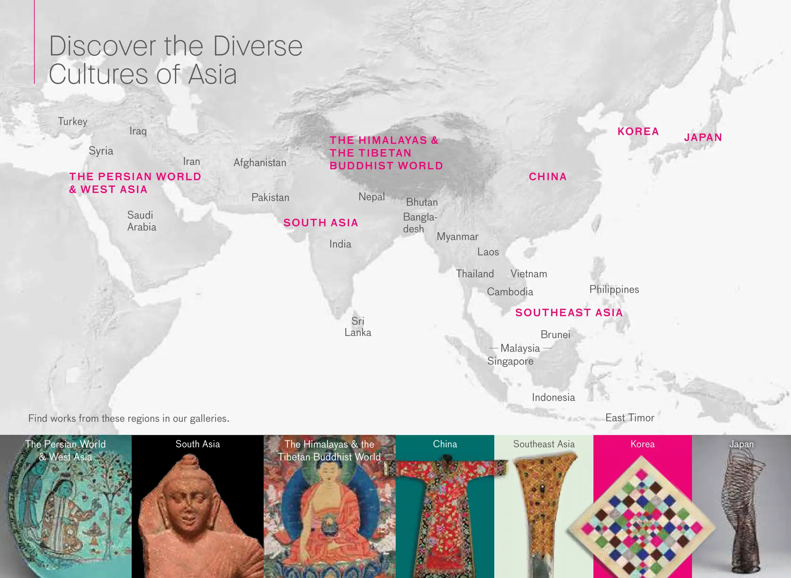This screenshot has width=791, height=578.
Task: Click the India country label
Action: [x=340, y=244]
